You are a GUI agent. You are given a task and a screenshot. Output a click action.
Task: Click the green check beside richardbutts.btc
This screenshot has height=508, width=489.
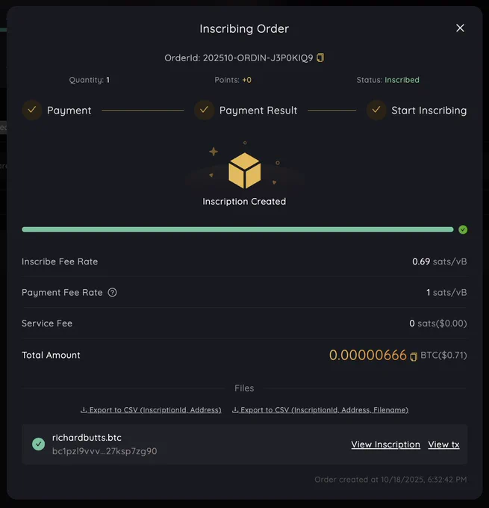click(39, 444)
